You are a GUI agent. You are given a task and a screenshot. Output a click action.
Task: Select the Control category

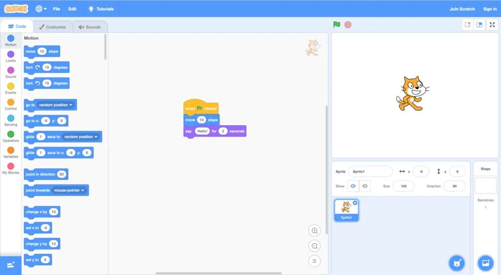coord(11,104)
